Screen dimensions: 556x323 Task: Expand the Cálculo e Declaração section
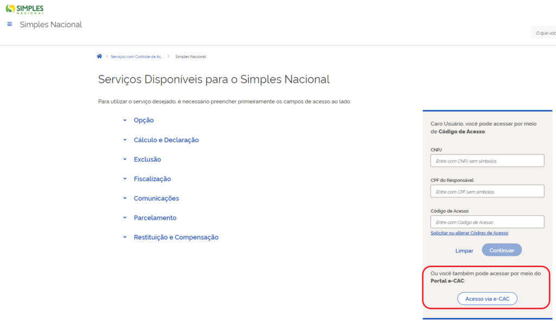click(x=166, y=140)
